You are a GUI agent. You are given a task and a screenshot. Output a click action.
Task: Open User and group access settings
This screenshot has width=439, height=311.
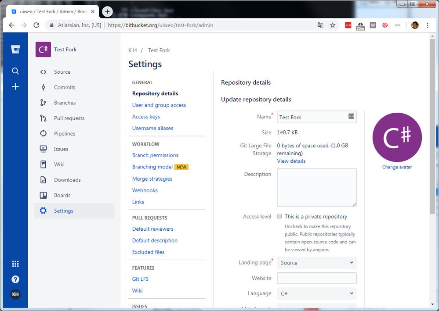pos(159,105)
